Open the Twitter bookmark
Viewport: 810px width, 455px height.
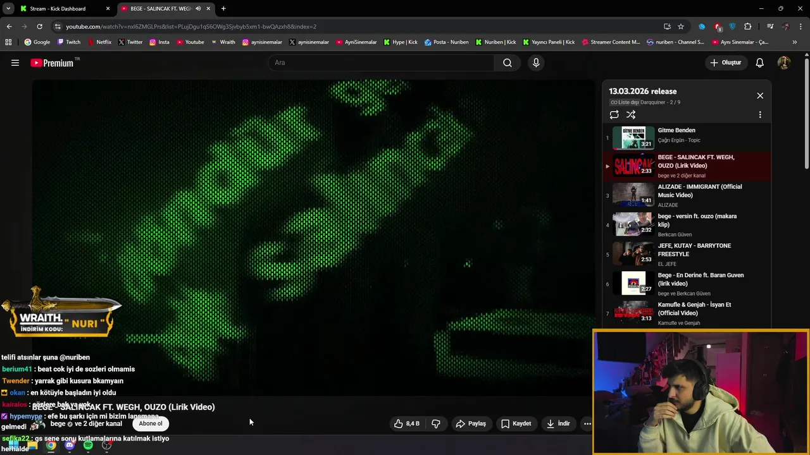point(130,42)
